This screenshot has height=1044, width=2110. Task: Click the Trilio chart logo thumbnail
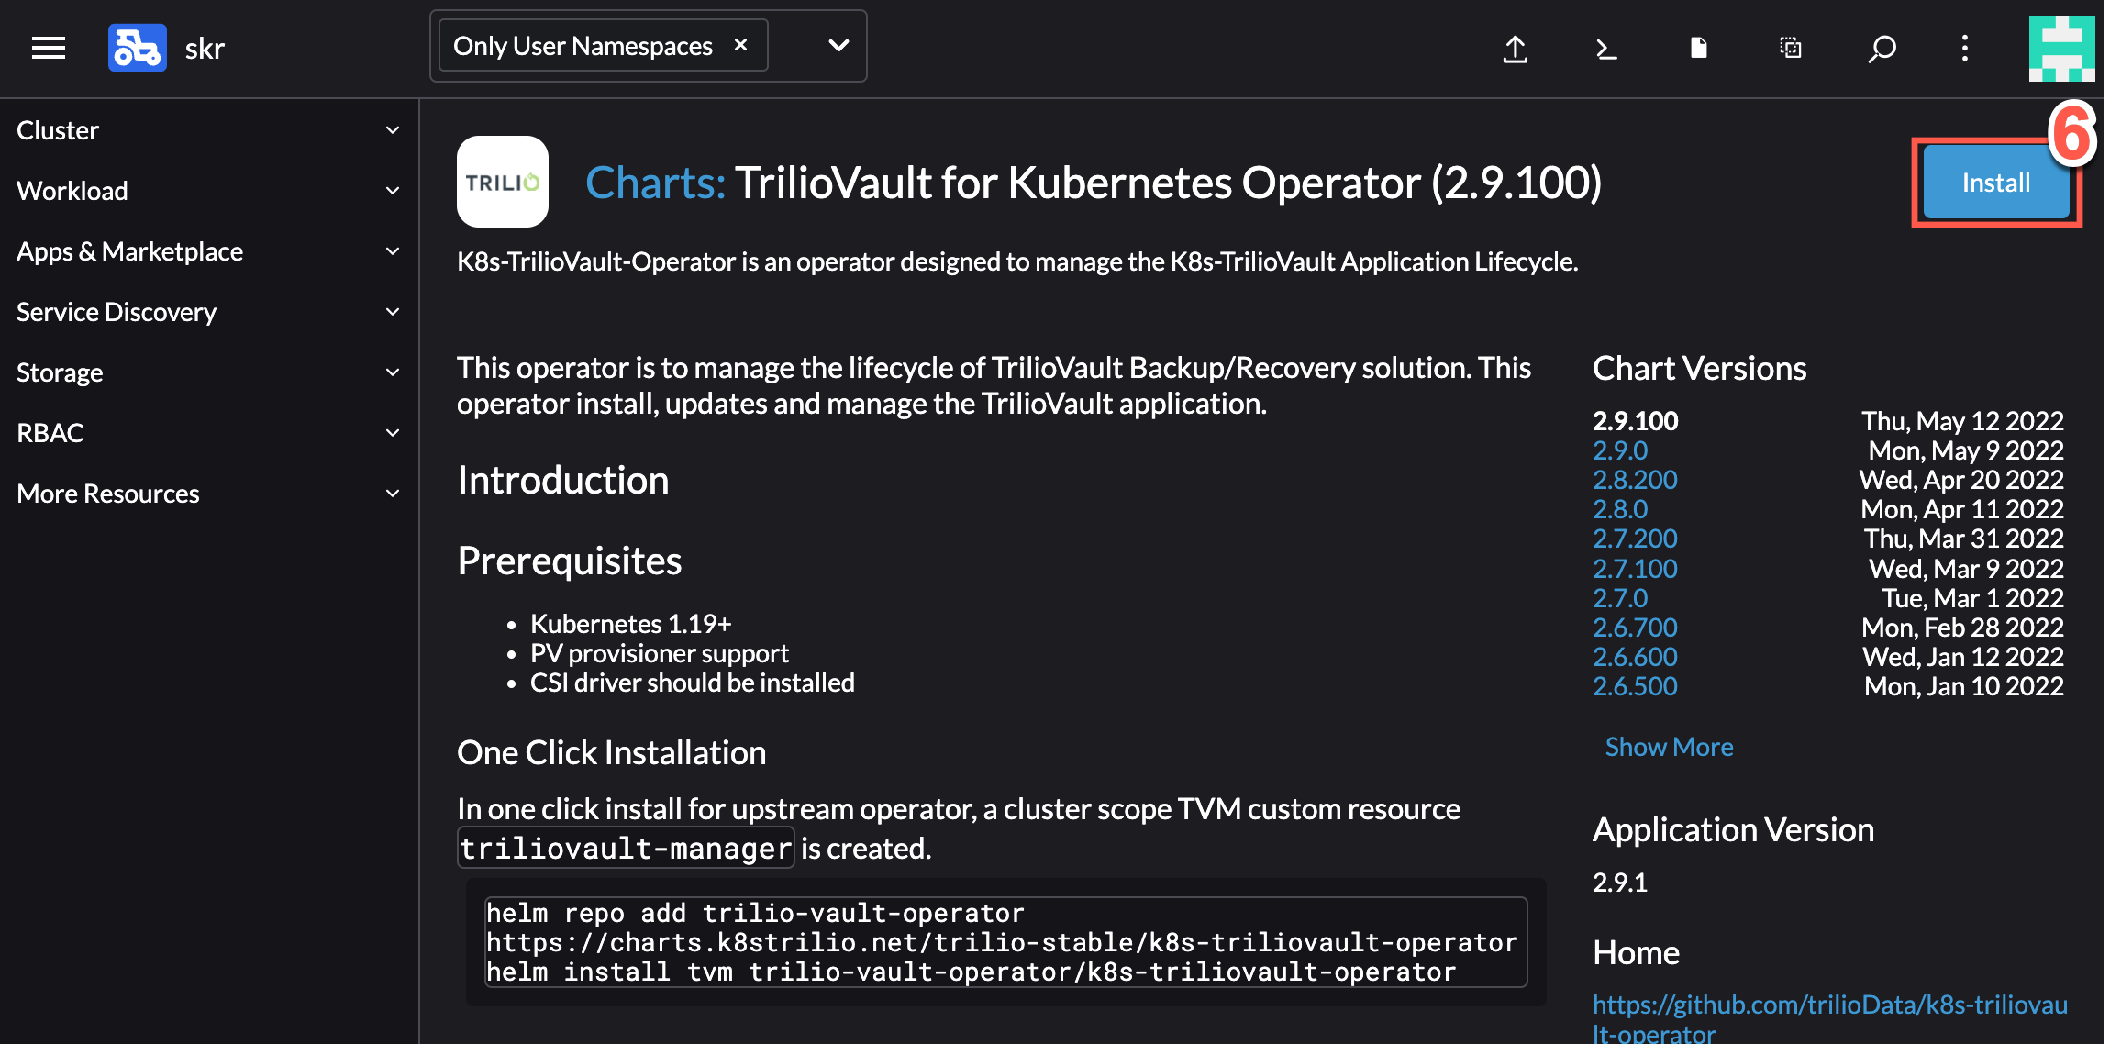[503, 182]
